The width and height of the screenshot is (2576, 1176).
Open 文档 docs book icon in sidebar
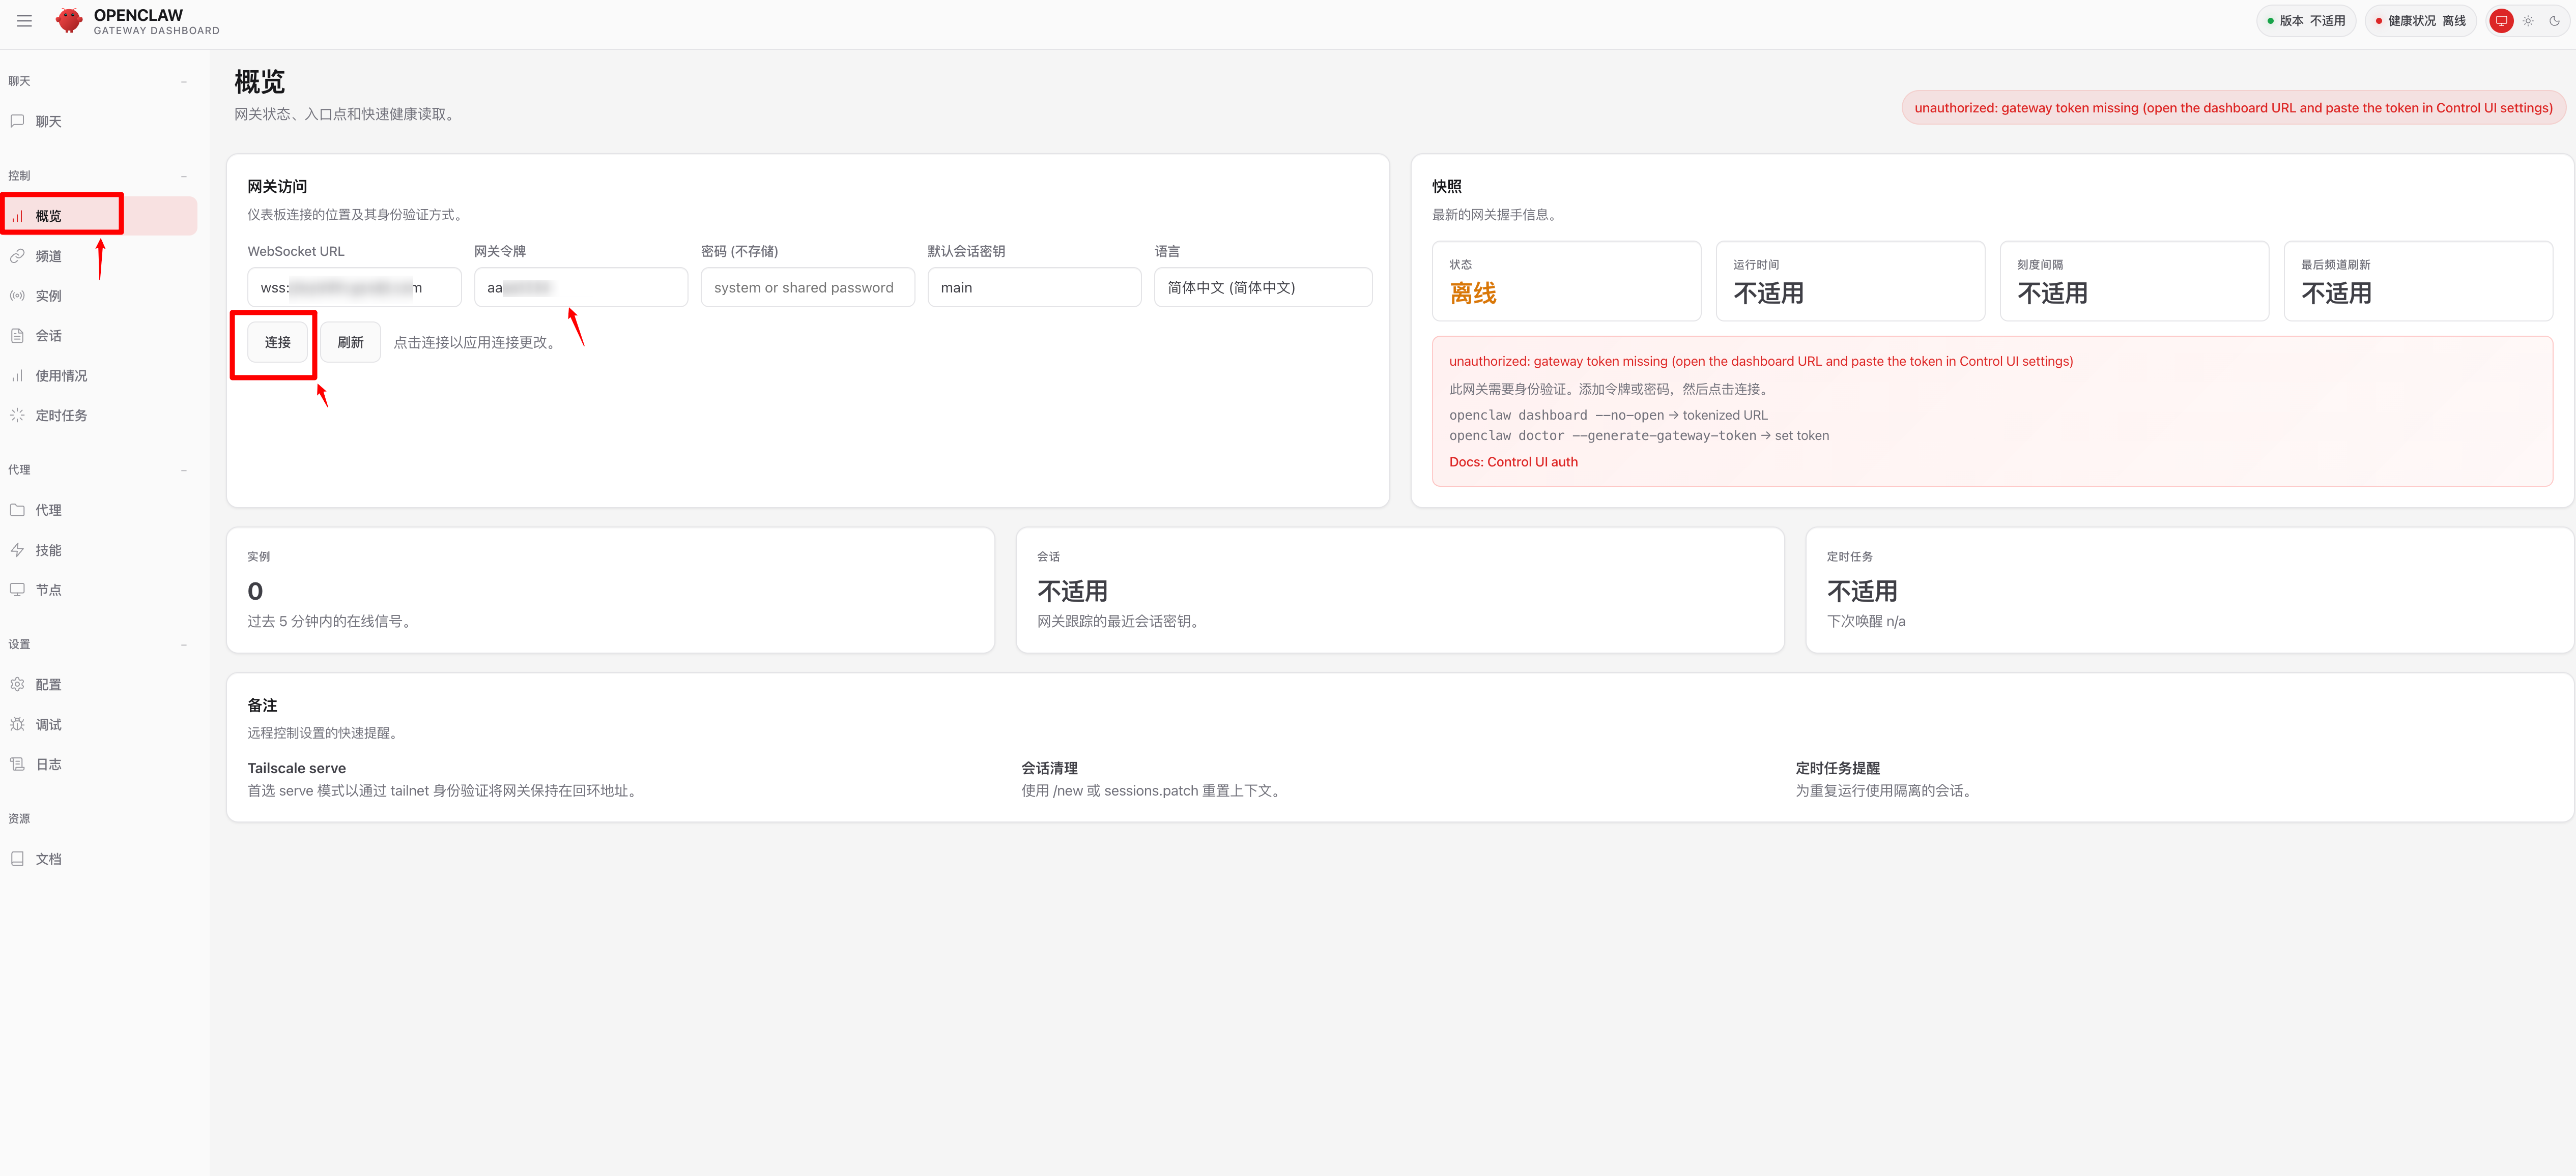pyautogui.click(x=17, y=859)
